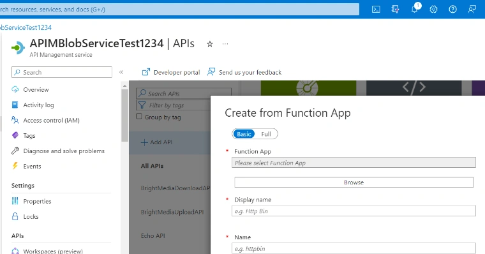This screenshot has width=485, height=254.
Task: Open the help question mark icon
Action: coord(452,10)
